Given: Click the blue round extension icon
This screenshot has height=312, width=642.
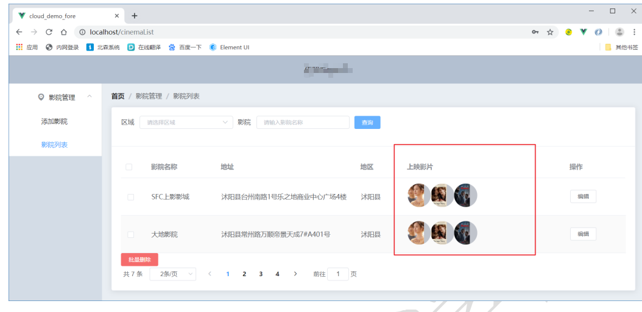Looking at the screenshot, I should point(598,32).
